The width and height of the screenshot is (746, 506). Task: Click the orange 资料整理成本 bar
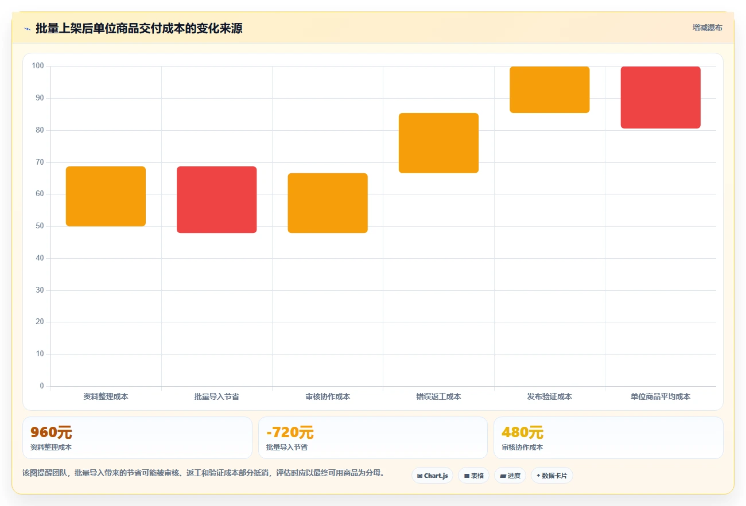[106, 196]
